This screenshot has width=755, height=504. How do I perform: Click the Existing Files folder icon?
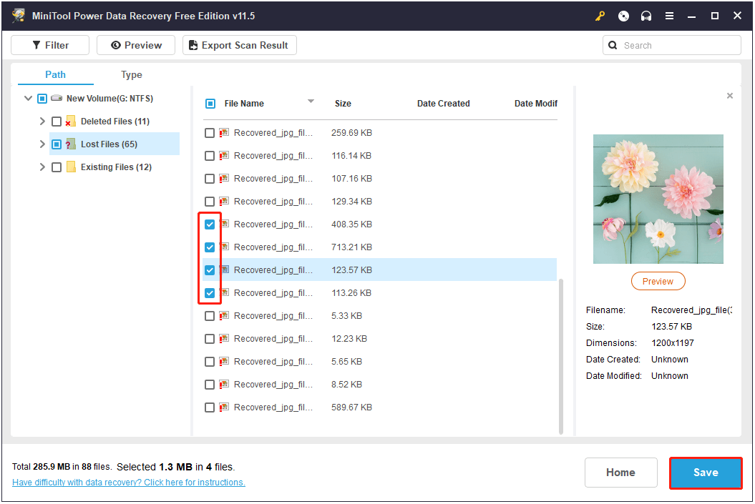click(x=71, y=167)
